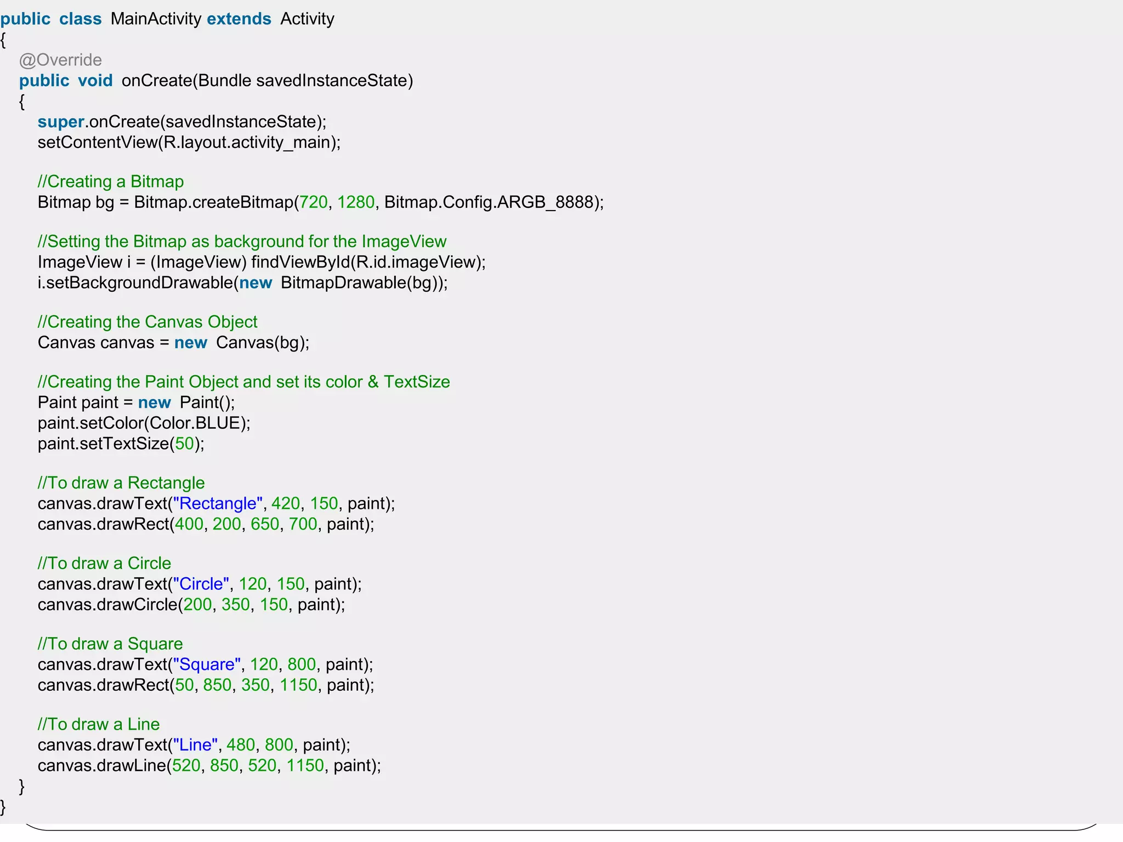Click the "Rectangle" string literal
This screenshot has width=1123, height=842.
click(218, 503)
